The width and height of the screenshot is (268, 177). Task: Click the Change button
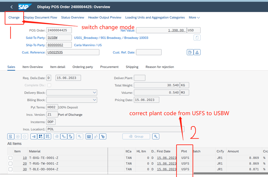point(14,17)
